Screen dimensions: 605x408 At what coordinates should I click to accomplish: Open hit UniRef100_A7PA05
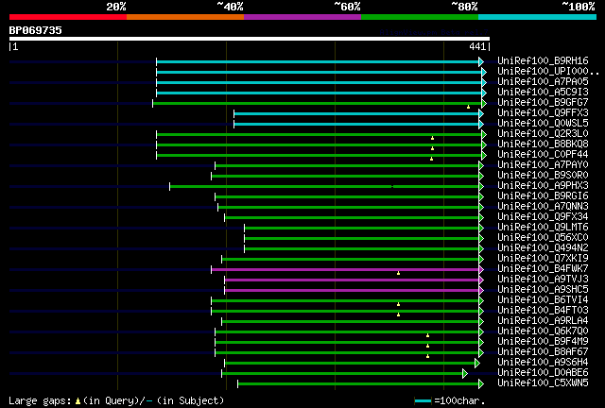click(x=543, y=81)
